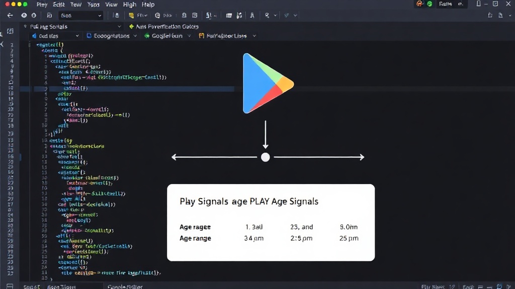This screenshot has width=515, height=289.
Task: Click the Rene button in title bar
Action: click(446, 4)
